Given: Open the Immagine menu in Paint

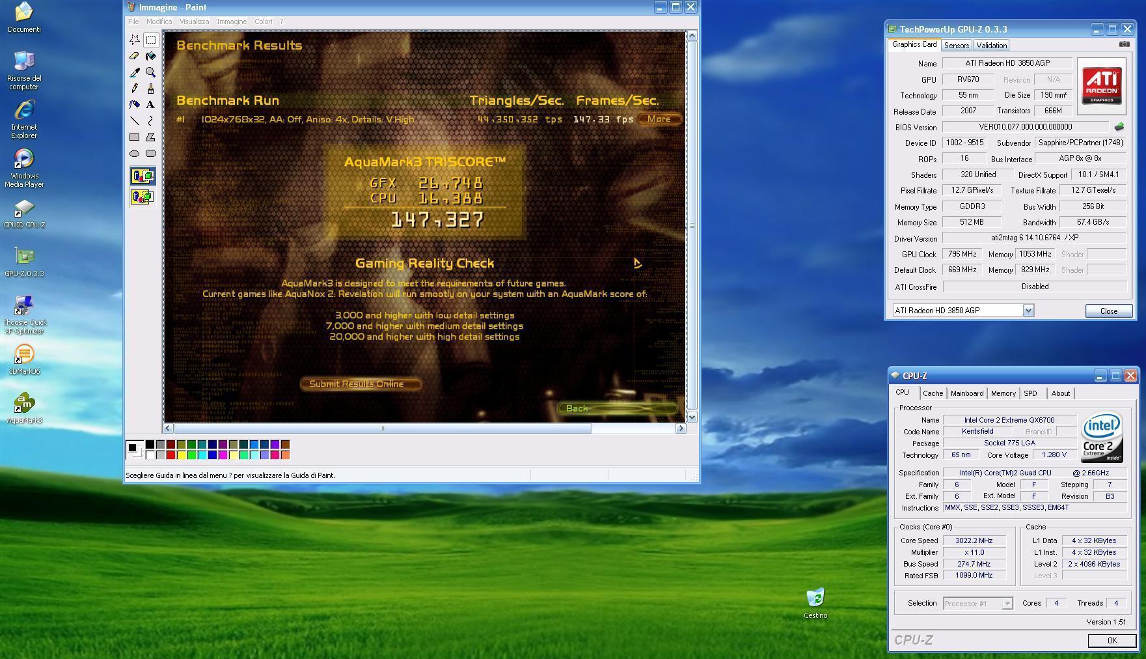Looking at the screenshot, I should 232,21.
